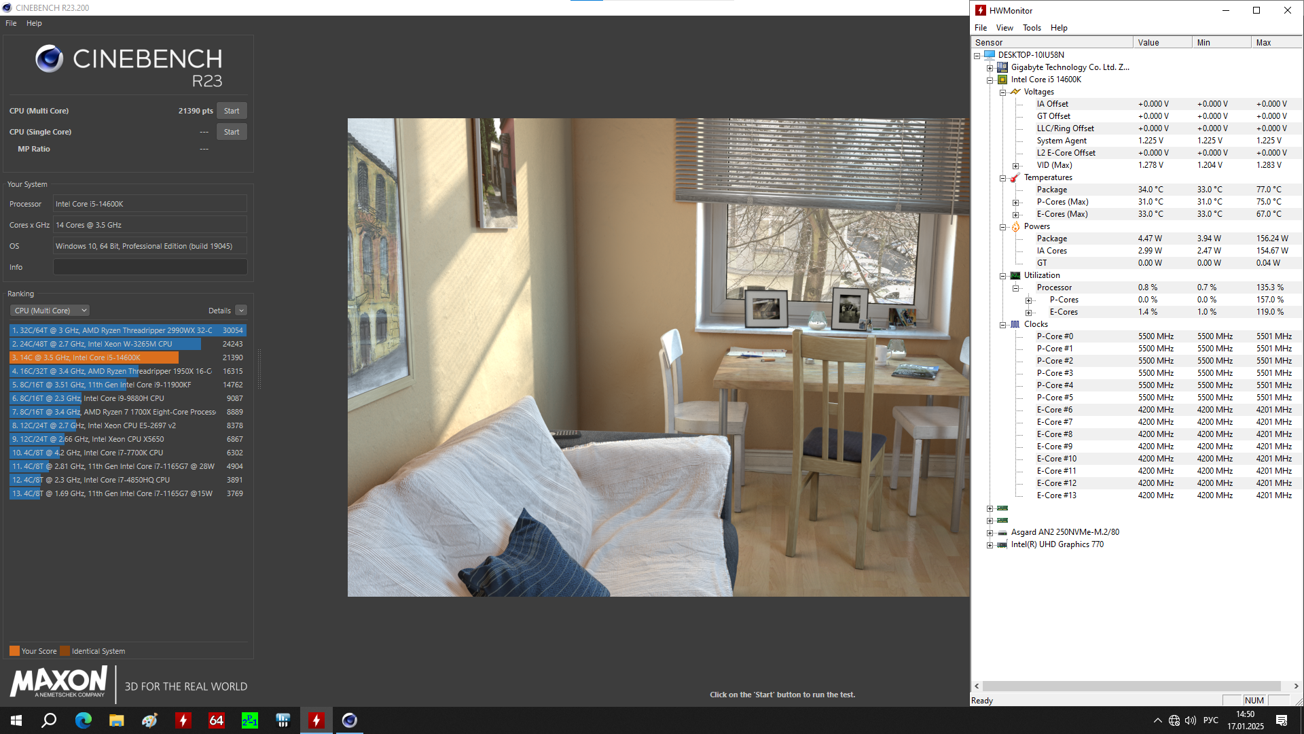Expand the Asgard AN2 250NVMe drive node
Viewport: 1304px width, 734px height.
(x=990, y=533)
